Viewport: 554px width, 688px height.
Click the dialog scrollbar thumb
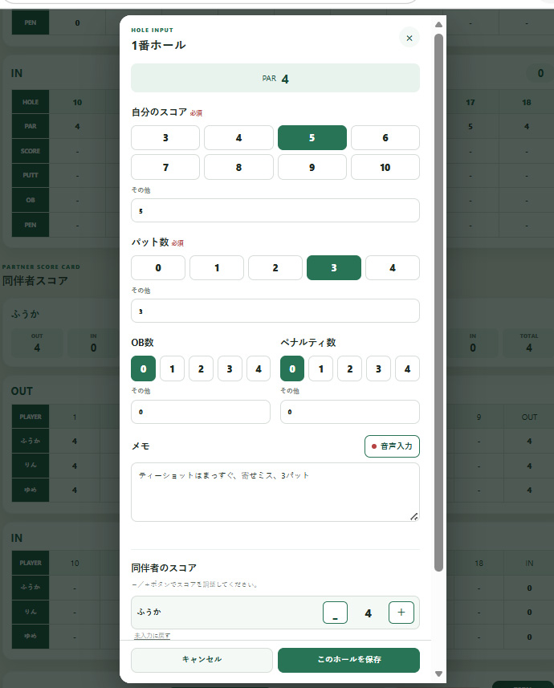(x=438, y=303)
